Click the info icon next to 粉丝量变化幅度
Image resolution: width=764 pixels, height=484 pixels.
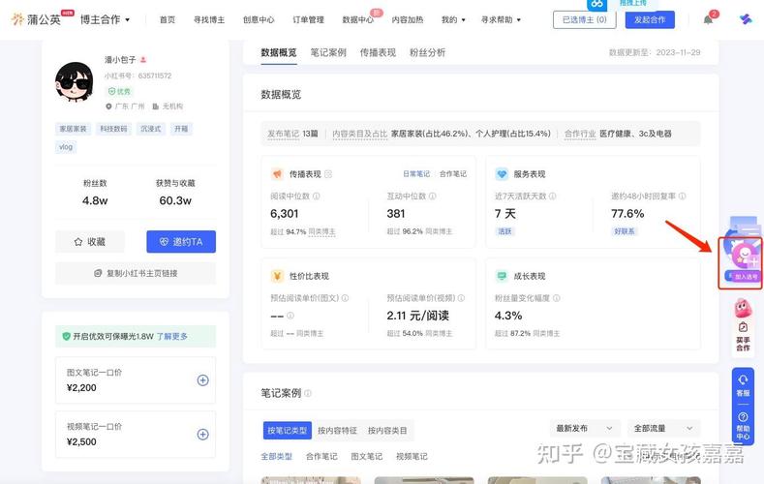coord(557,298)
